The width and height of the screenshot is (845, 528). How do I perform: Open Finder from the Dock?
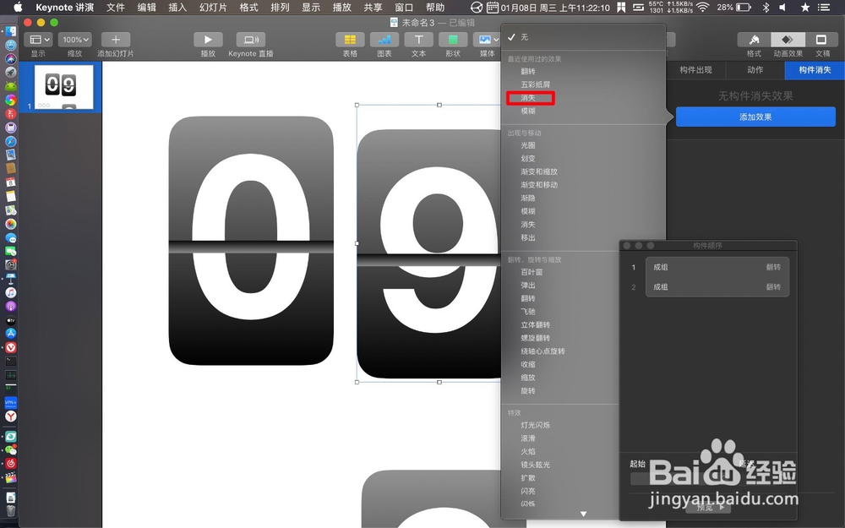11,31
